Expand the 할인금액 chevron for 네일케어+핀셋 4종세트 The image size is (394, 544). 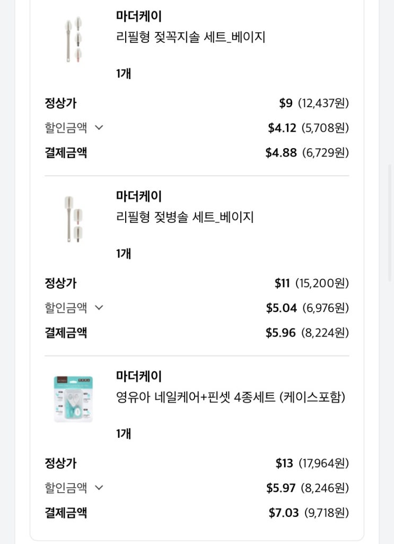99,488
